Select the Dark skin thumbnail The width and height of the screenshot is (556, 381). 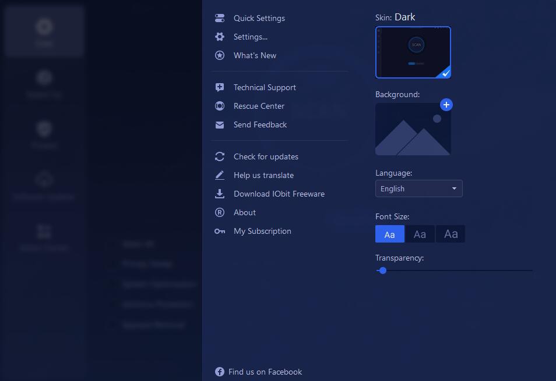(x=413, y=52)
